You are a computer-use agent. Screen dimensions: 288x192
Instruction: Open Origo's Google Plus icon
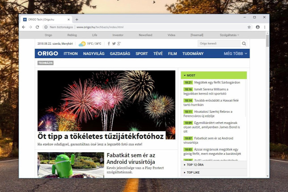pyautogui.click(x=119, y=43)
